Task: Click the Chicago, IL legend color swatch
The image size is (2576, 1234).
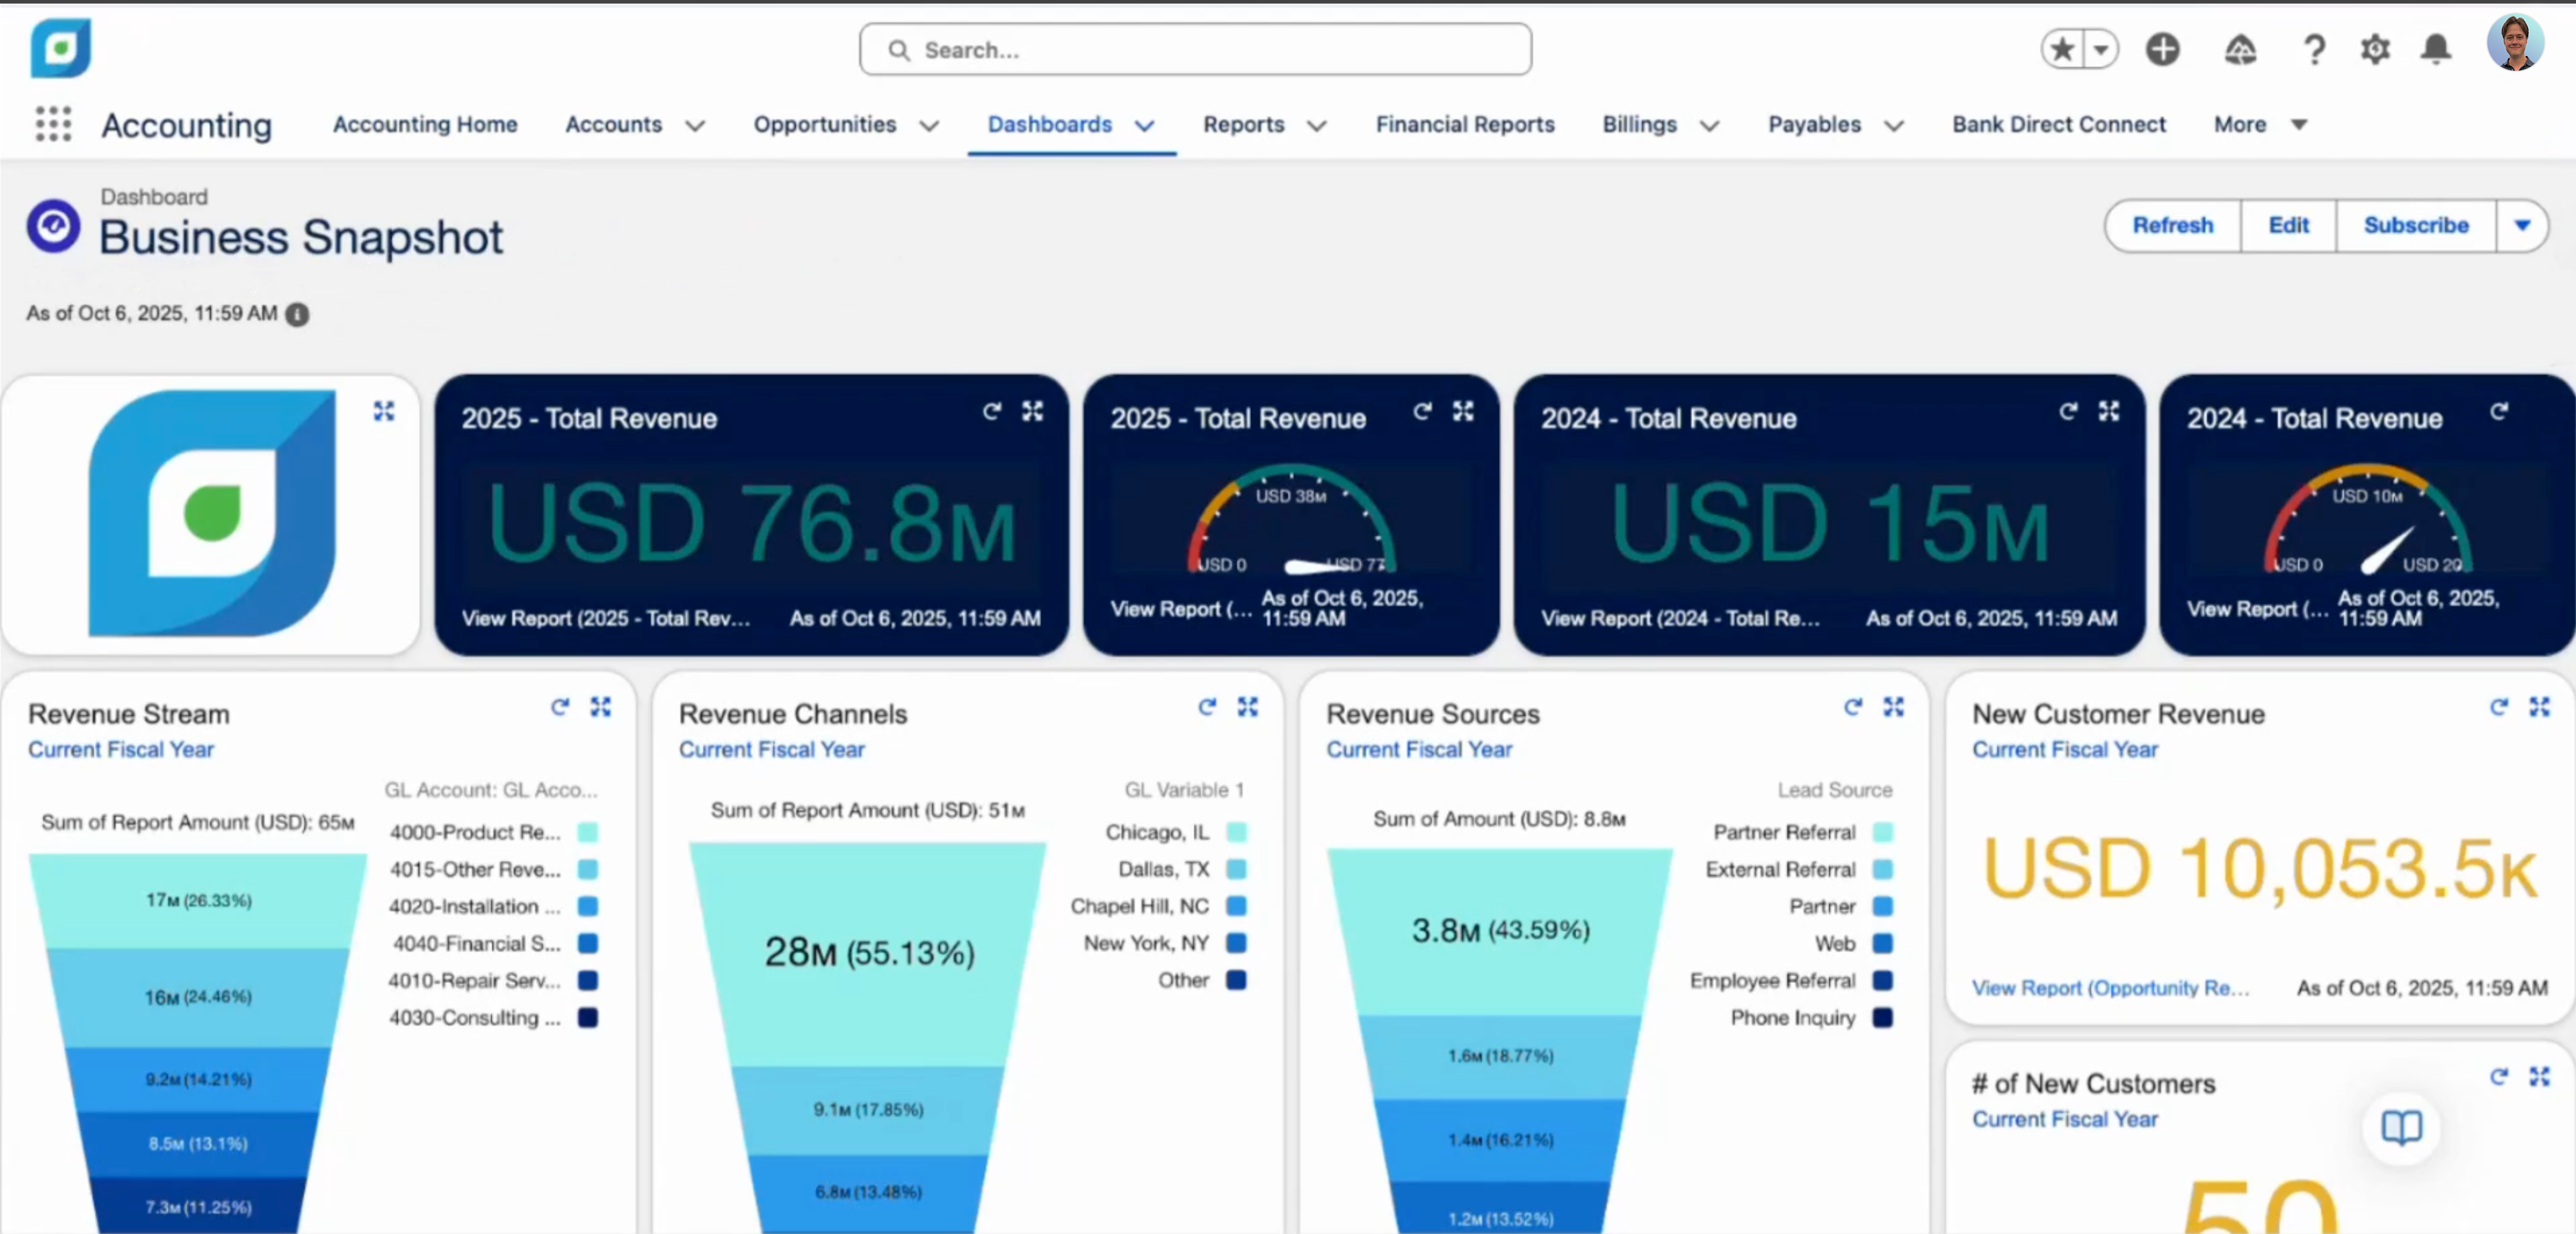Action: pyautogui.click(x=1236, y=832)
